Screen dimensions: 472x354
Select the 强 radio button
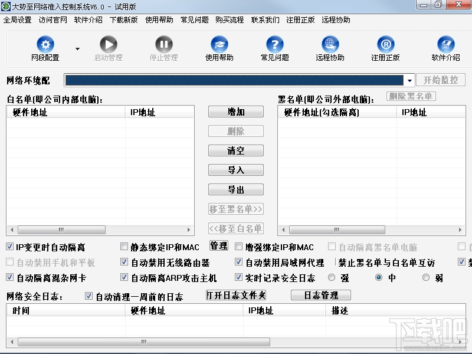[x=332, y=277]
